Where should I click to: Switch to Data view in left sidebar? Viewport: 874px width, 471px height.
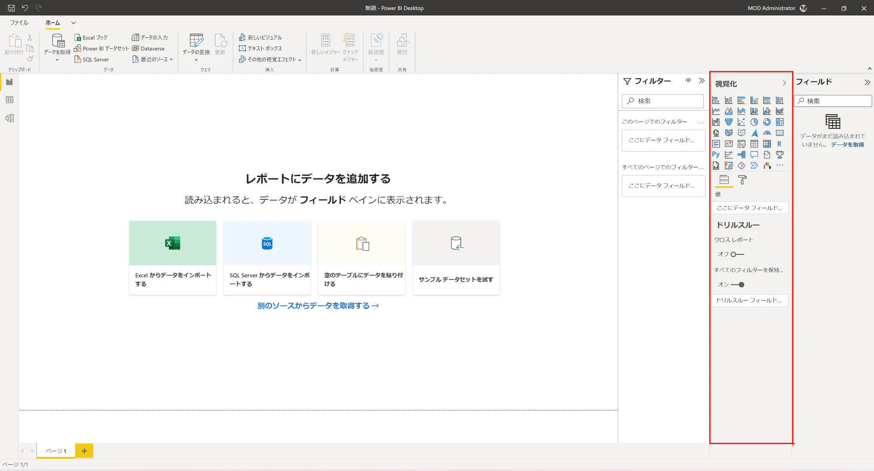[x=10, y=100]
